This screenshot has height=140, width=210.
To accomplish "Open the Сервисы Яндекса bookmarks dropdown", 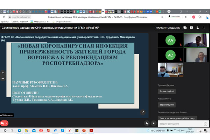I will pyautogui.click(x=20, y=22).
